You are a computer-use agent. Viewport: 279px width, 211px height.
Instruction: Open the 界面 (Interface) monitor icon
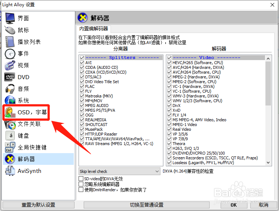pos(10,18)
